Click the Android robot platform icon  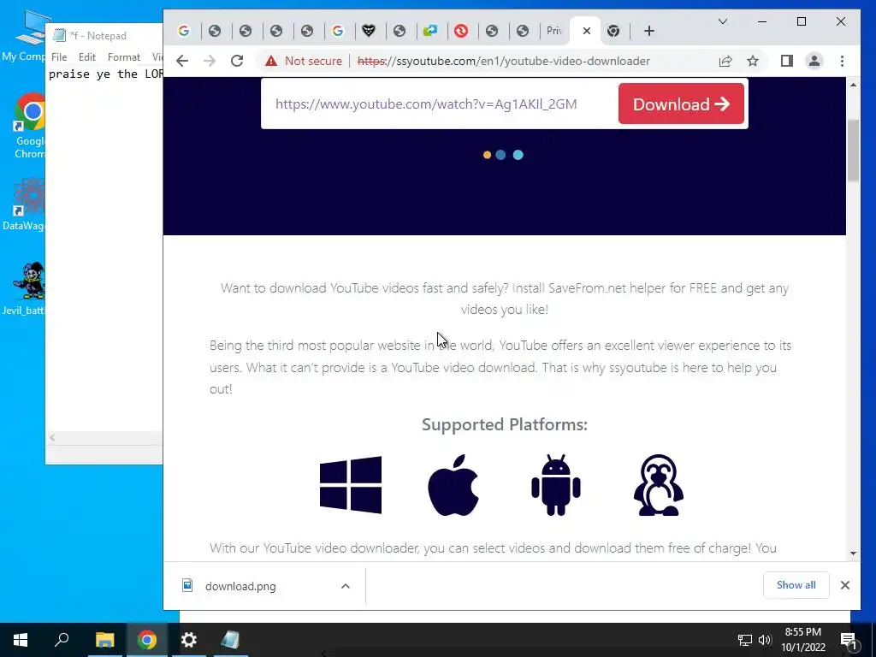tap(556, 485)
